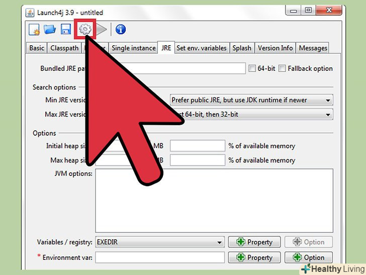Switch to the Basic tab

(x=37, y=48)
